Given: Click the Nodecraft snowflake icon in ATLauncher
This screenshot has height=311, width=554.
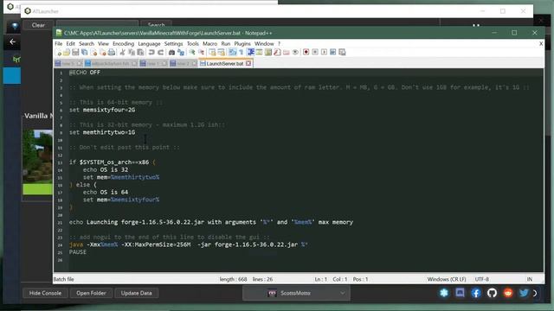Looking at the screenshot, I should click(444, 293).
